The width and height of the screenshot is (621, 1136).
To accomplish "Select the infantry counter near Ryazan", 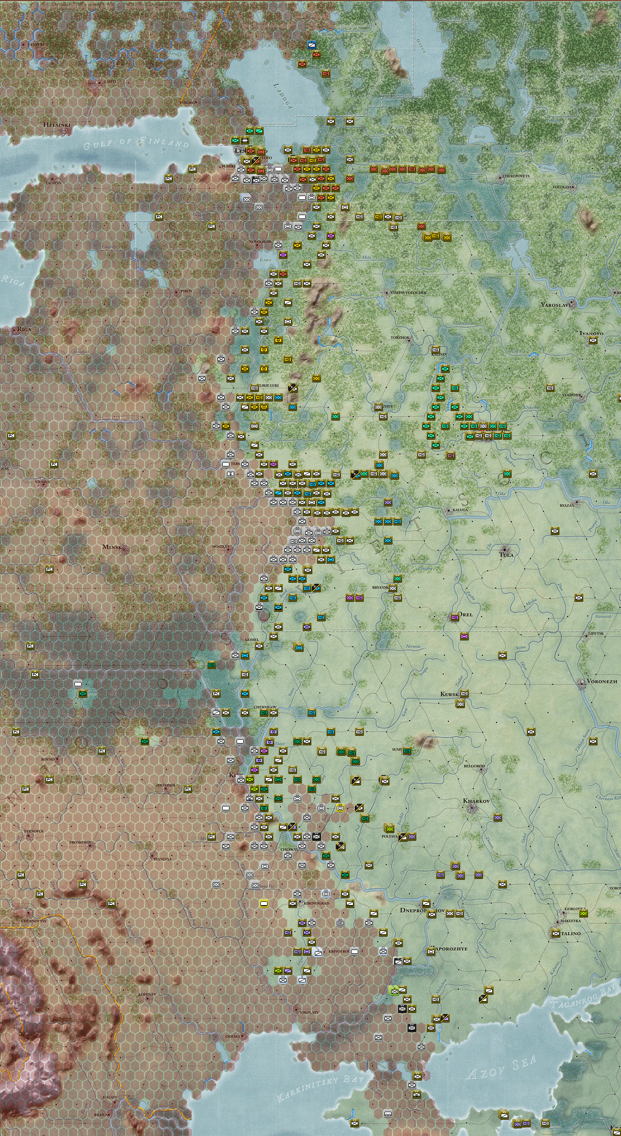I will (555, 531).
